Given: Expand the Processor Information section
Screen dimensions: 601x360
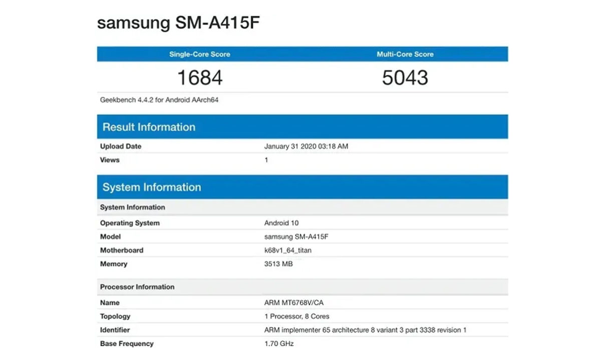Looking at the screenshot, I should (137, 286).
